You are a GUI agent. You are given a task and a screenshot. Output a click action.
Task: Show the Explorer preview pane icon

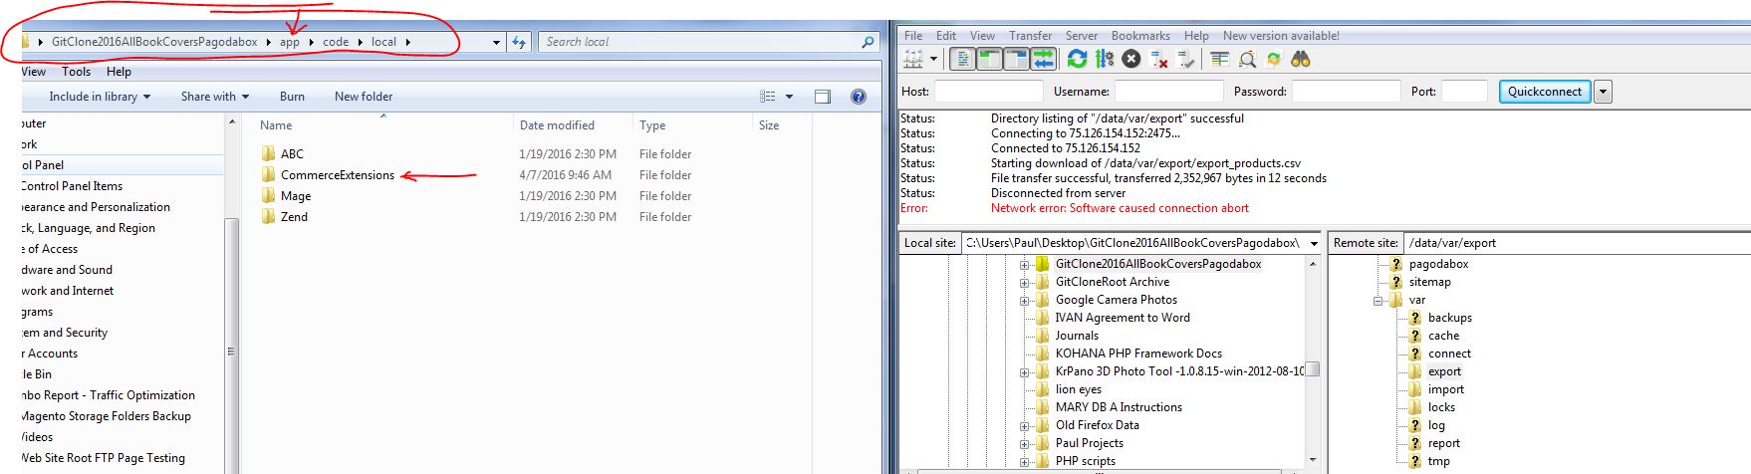pos(823,97)
